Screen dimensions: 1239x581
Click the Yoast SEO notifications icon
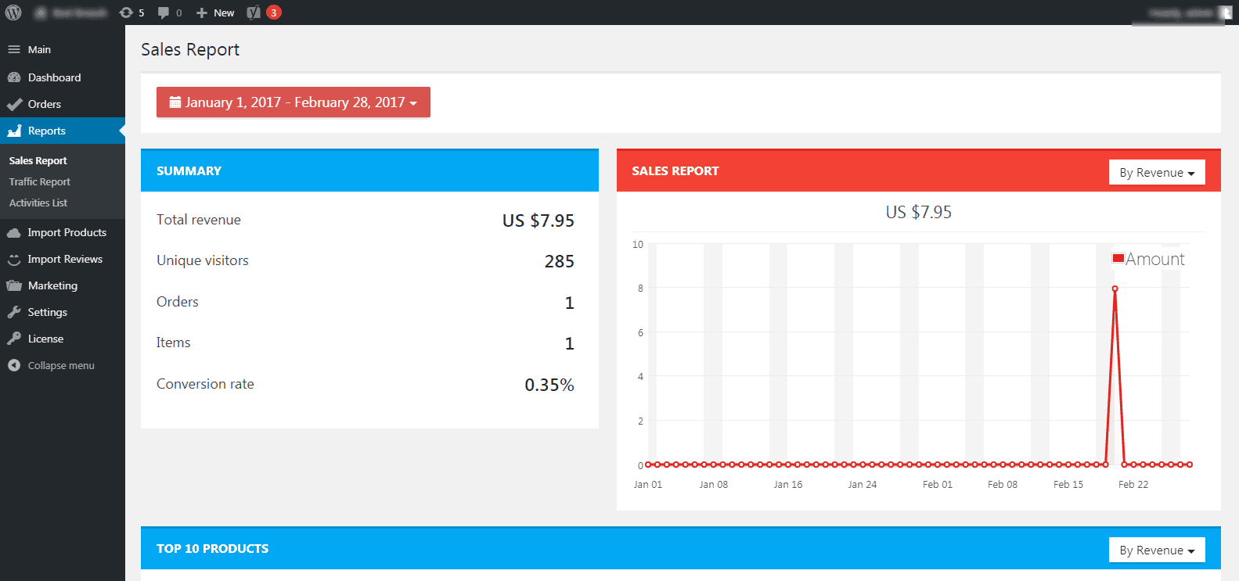click(254, 13)
